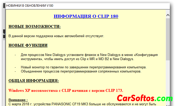The width and height of the screenshot is (175, 106).
Task: Click the CarSoftos.com watermark
Action: coord(145,98)
